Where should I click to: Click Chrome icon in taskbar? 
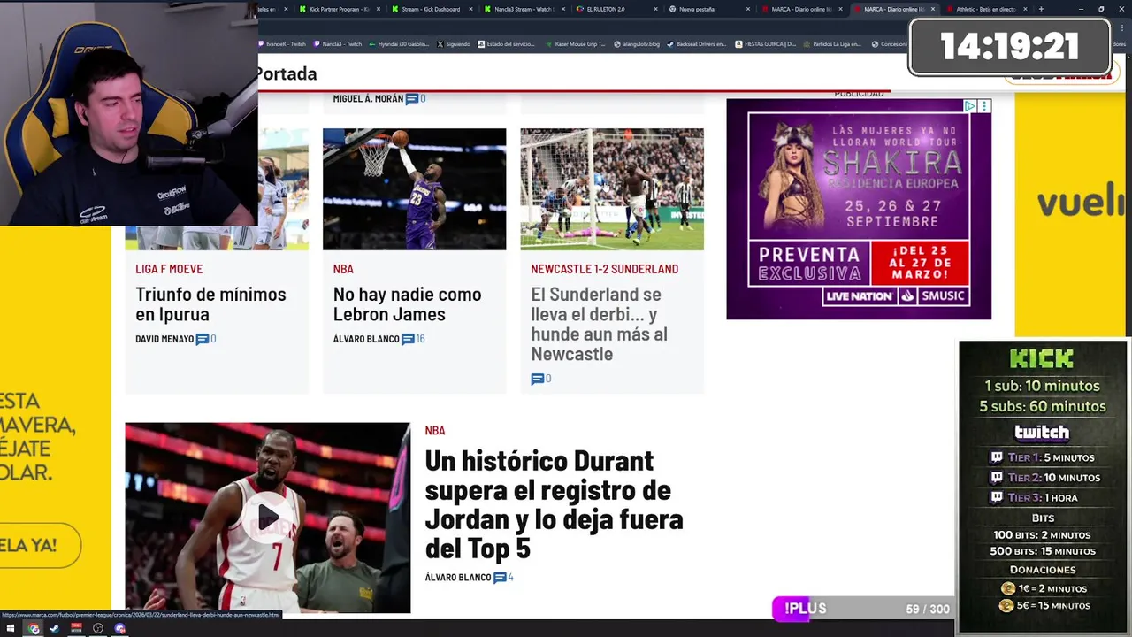click(x=34, y=629)
